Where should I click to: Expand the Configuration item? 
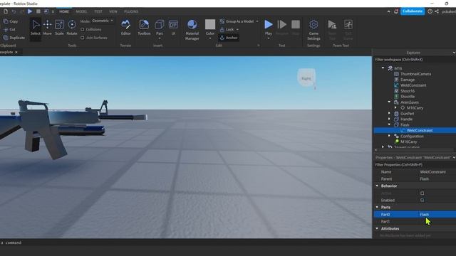click(389, 136)
